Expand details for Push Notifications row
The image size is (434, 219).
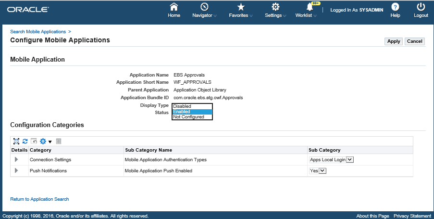16,170
